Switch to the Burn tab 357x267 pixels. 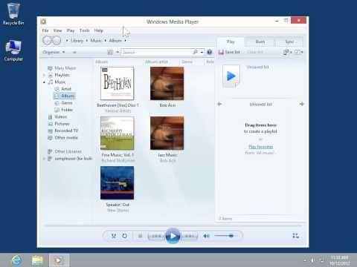[260, 42]
